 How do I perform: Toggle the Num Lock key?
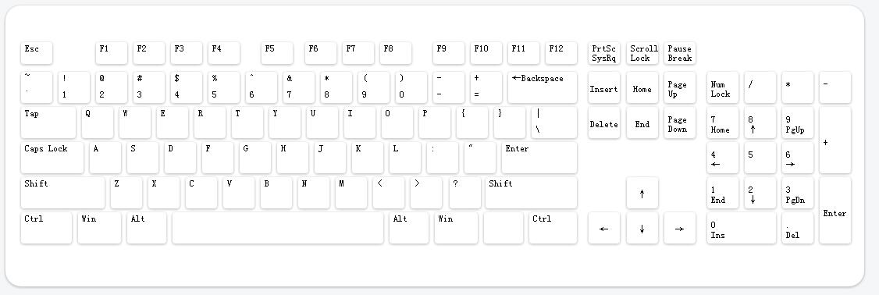click(723, 87)
